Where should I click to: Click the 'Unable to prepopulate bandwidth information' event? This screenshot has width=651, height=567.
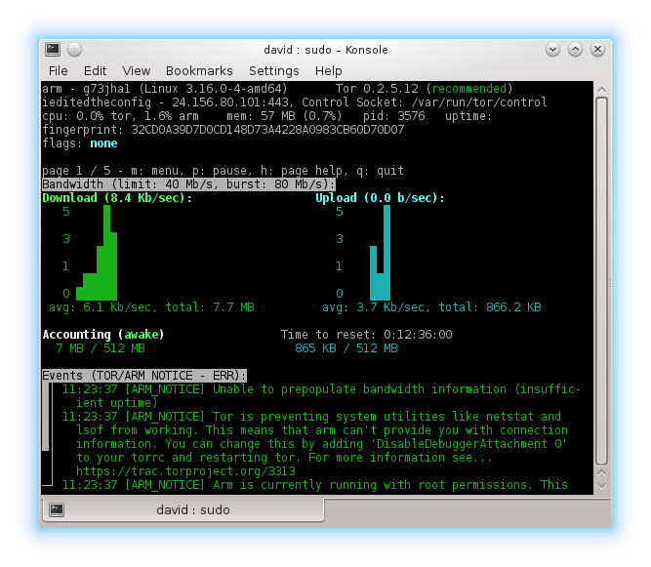click(321, 396)
